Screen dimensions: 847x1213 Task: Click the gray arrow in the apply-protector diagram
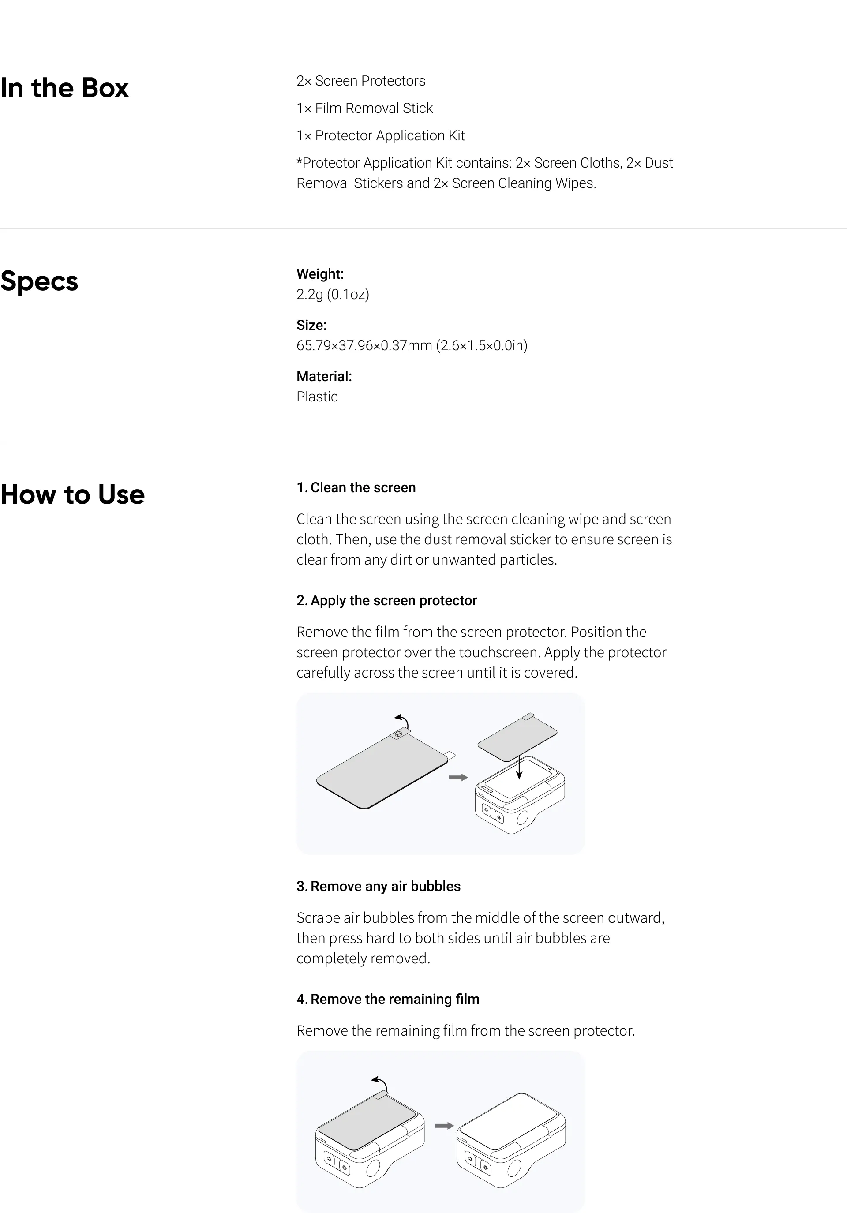coord(458,778)
